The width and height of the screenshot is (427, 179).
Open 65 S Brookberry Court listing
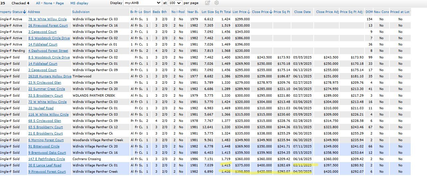click(x=46, y=127)
